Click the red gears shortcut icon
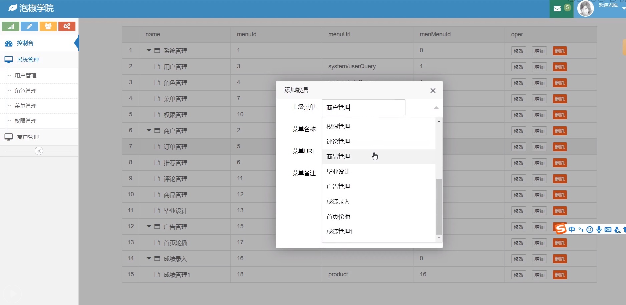 tap(67, 26)
